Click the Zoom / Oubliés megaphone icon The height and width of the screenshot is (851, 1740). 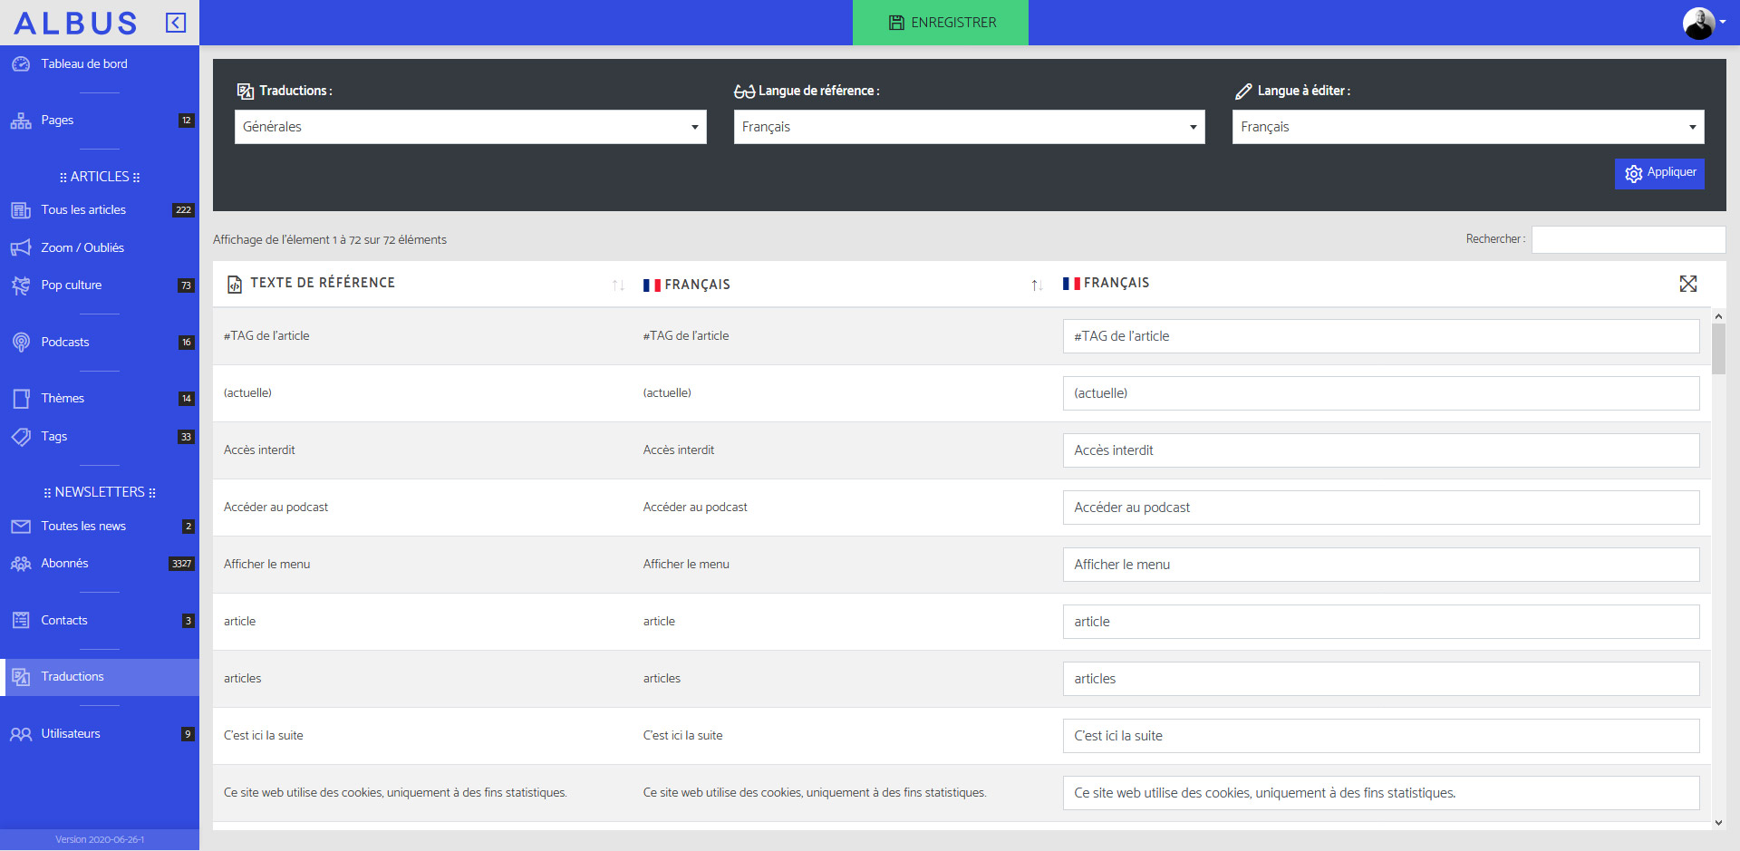coord(21,248)
